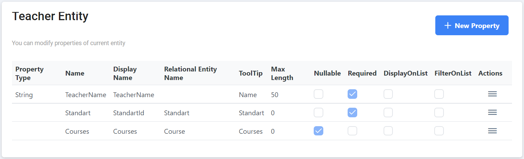Enable DisplayOnList for TeacherName row
Screen dimensions: 524x159
tap(388, 94)
